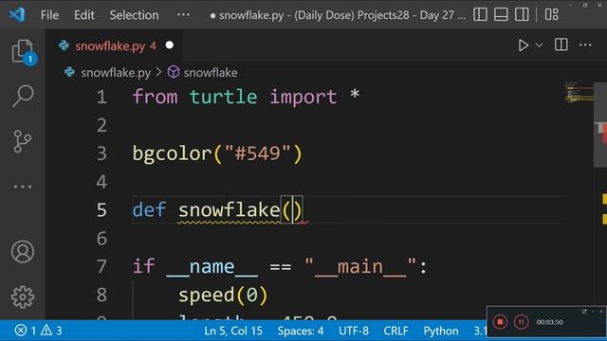Screen dimensions: 607x341
Task: Open the Explorer view in activity bar
Action: coord(23,52)
